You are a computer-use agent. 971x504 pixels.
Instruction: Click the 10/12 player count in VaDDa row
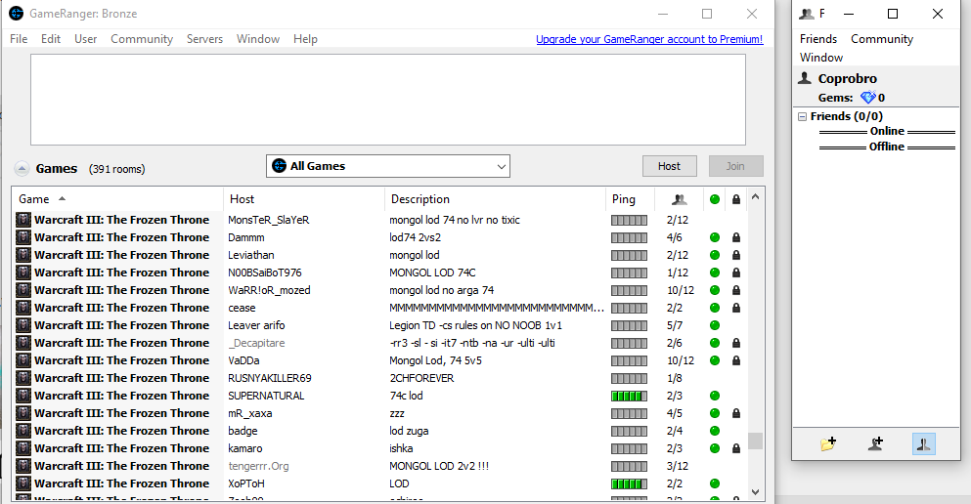point(680,360)
